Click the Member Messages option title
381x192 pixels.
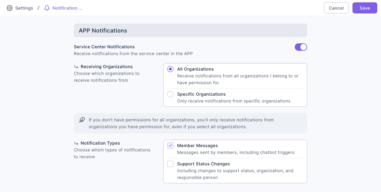198,146
